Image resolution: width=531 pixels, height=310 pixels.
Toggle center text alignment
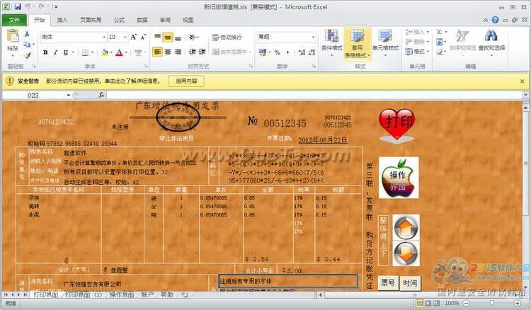(x=168, y=52)
